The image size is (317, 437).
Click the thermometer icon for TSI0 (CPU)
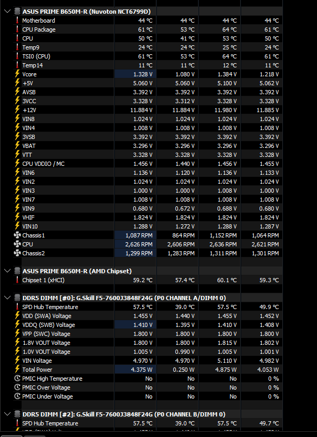point(17,56)
